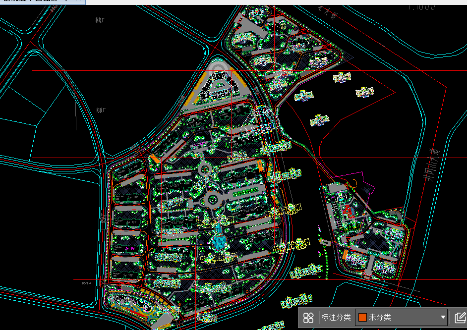This screenshot has height=330, width=467.
Task: Select the small orange bar on the west road
Action: pyautogui.click(x=154, y=159)
